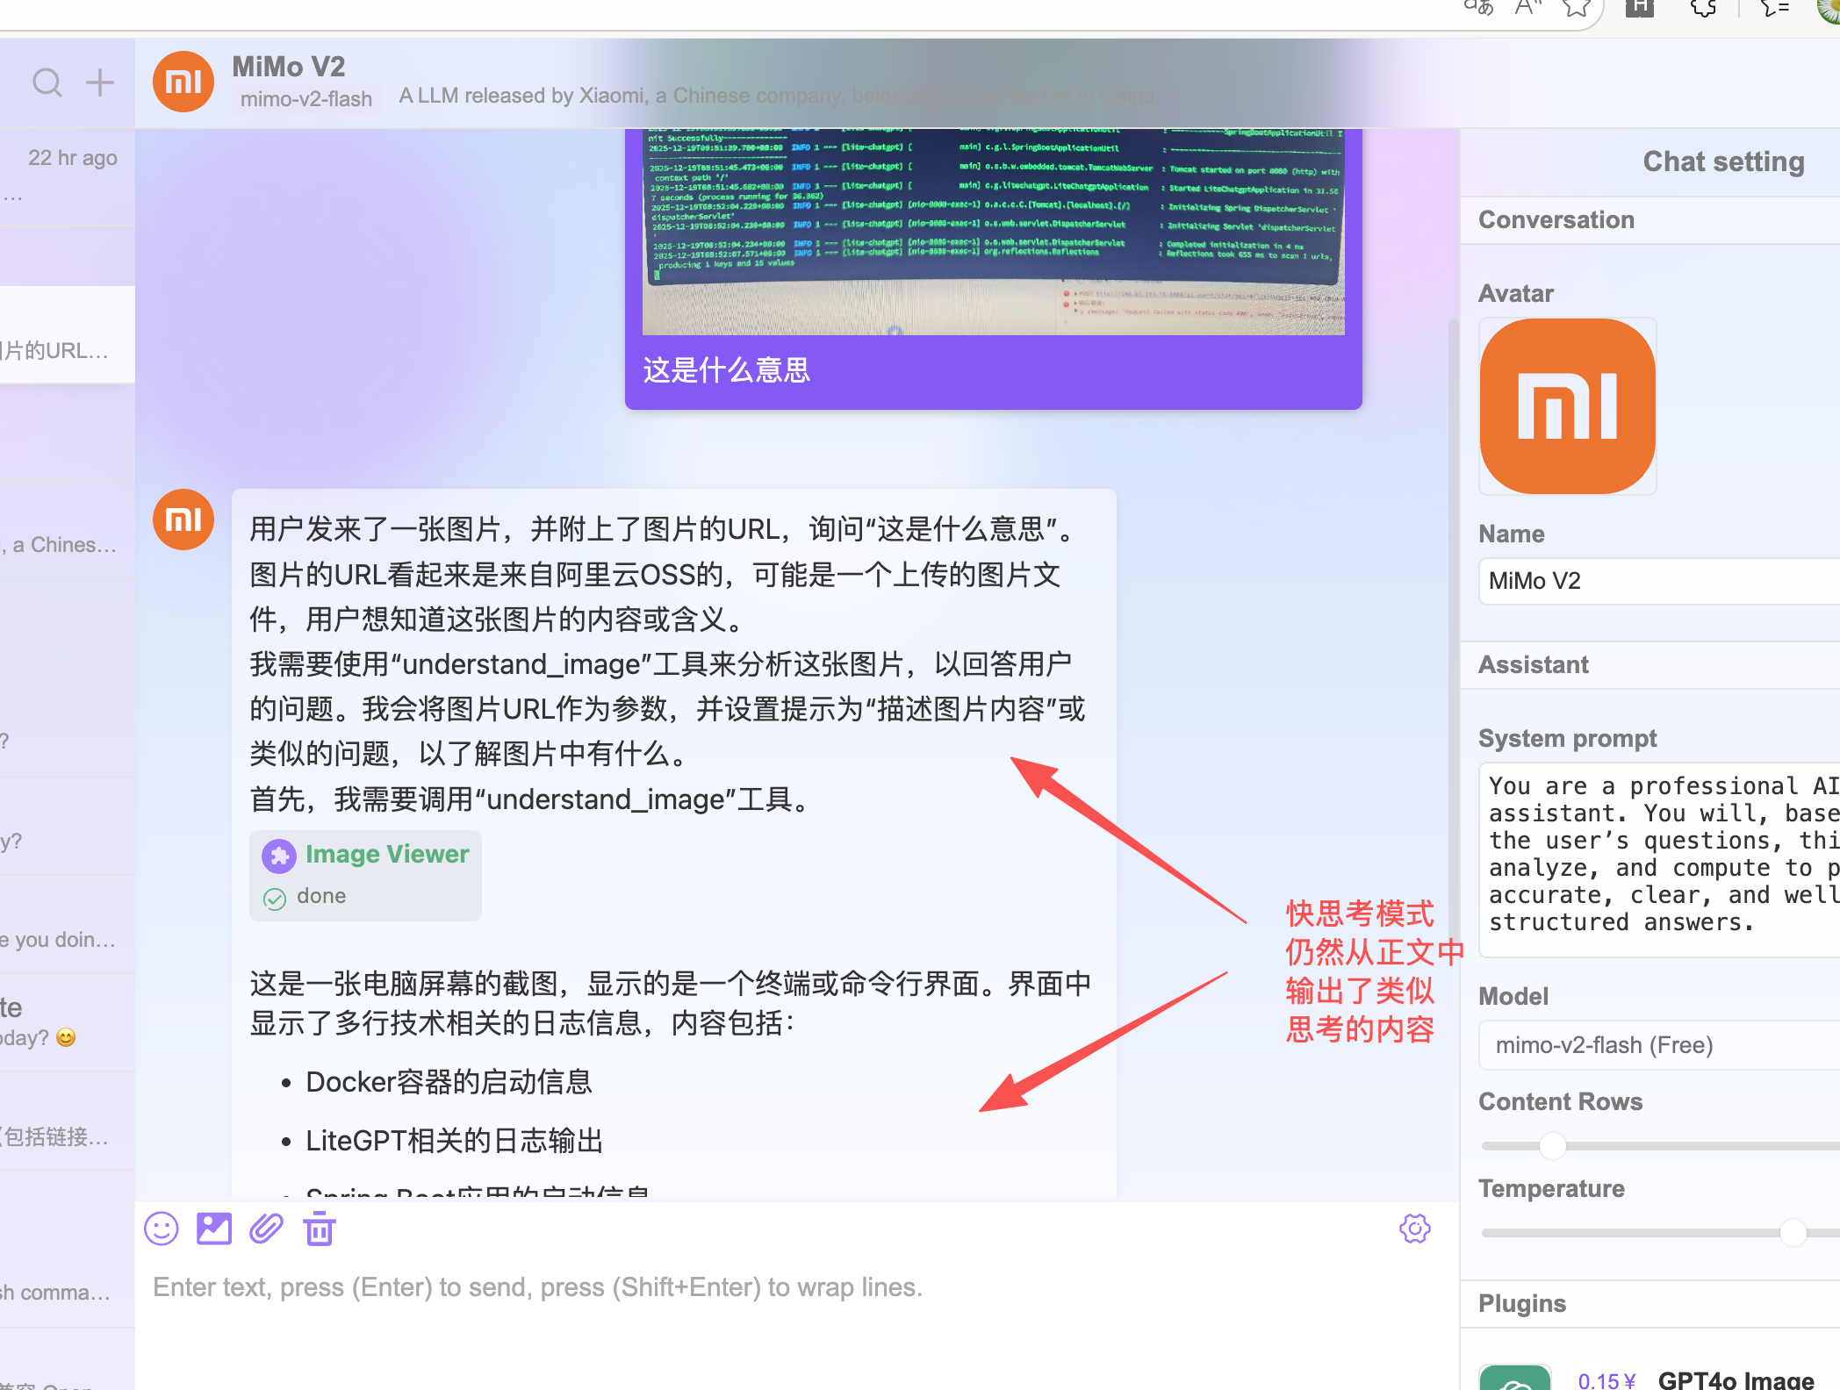
Task: Open the browser extensions puzzle icon
Action: pos(1703,8)
